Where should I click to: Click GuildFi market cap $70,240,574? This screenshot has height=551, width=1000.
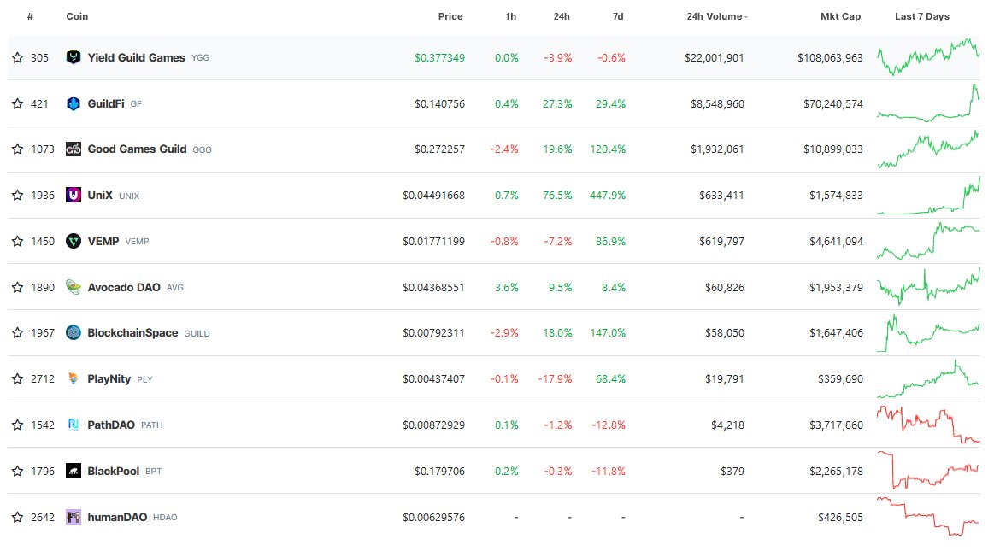tap(833, 103)
